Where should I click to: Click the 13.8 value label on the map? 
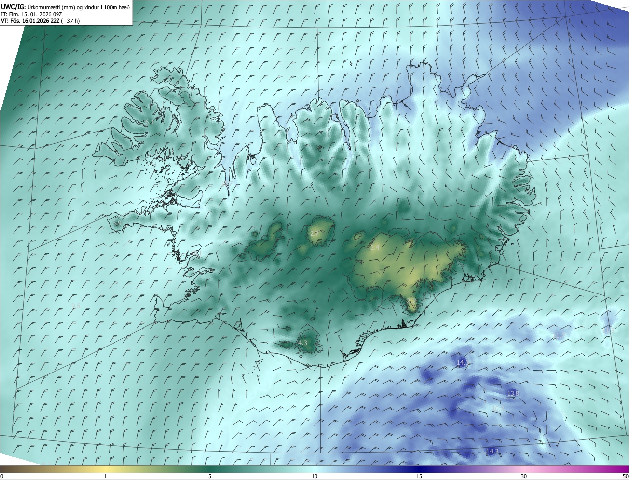click(x=513, y=394)
